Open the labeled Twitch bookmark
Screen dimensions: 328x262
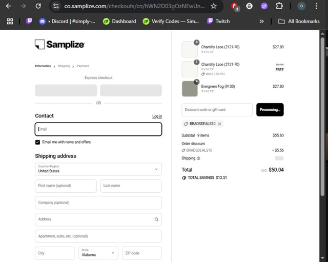point(218,22)
